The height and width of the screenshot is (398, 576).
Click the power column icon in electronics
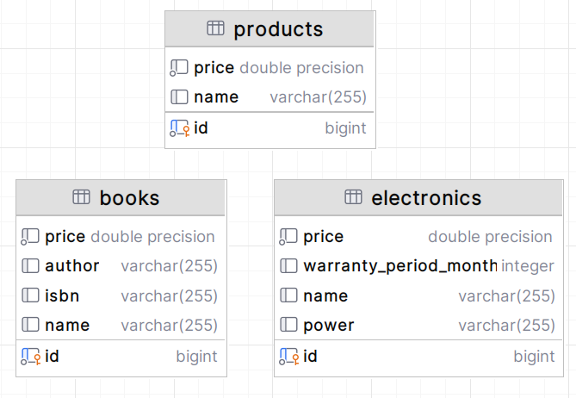coord(289,326)
